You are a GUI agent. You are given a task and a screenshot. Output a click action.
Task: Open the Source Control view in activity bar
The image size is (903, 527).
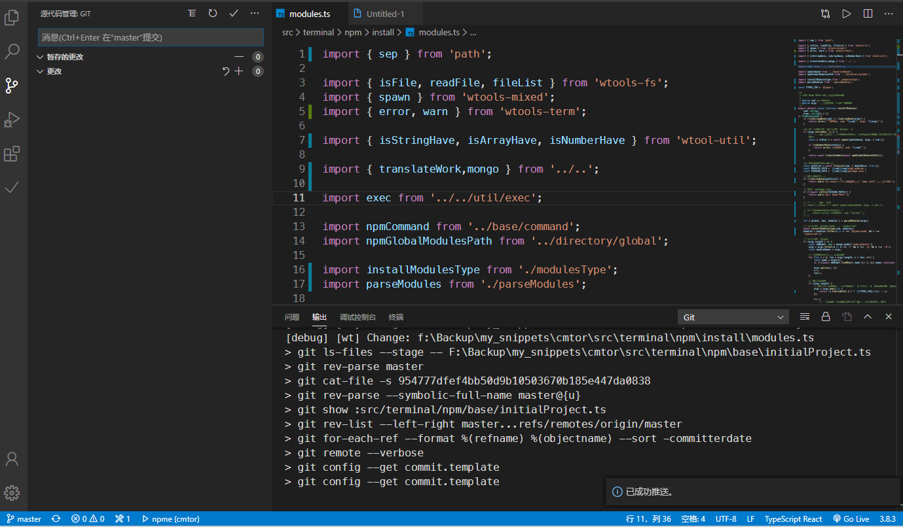click(12, 86)
